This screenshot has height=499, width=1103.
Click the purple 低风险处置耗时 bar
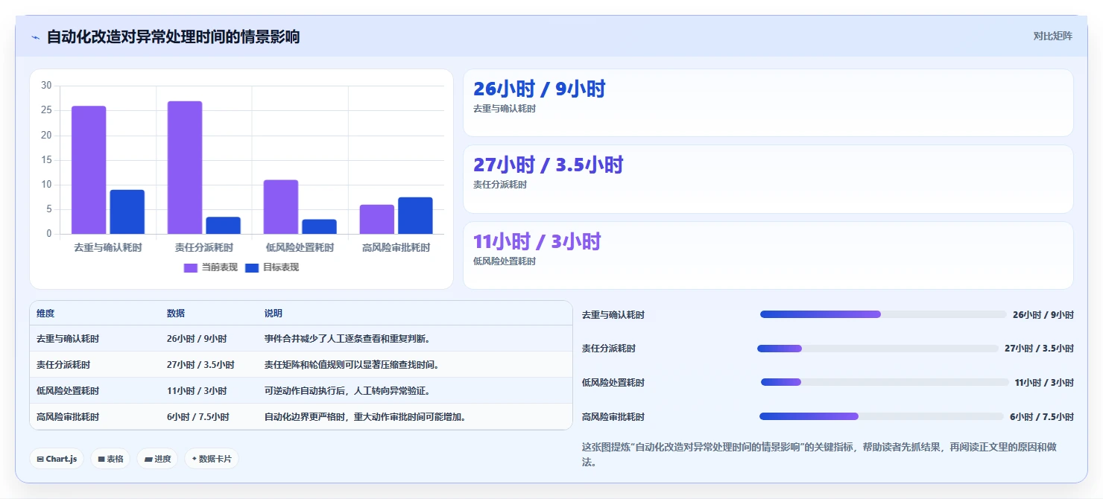tap(281, 207)
